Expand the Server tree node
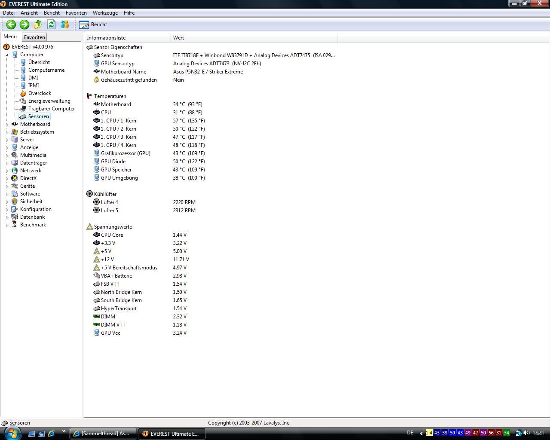The width and height of the screenshot is (557, 440). coord(7,140)
